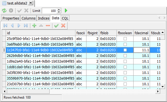The image size is (167, 102).
Task: Click the fascii column header
Action: pyautogui.click(x=81, y=33)
